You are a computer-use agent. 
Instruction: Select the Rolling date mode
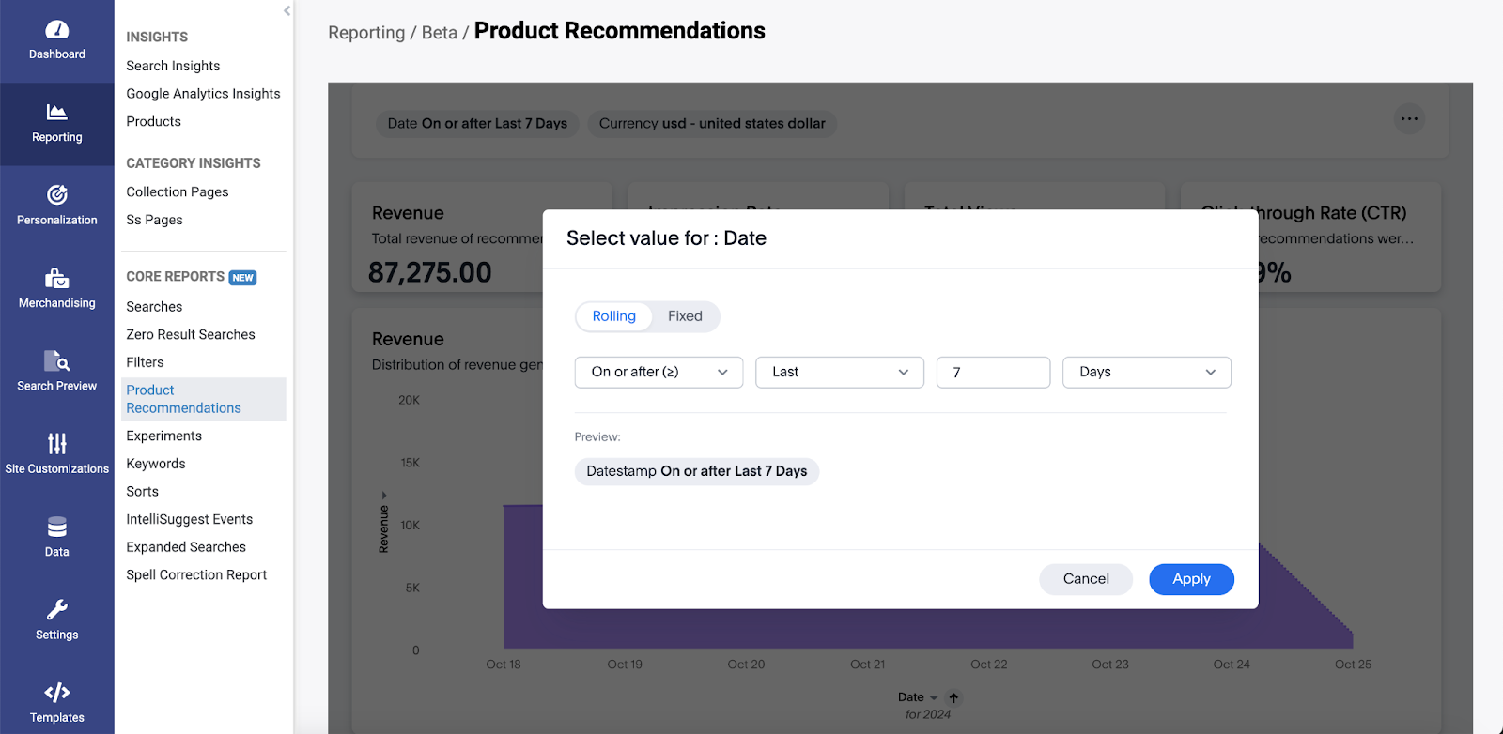(x=613, y=316)
